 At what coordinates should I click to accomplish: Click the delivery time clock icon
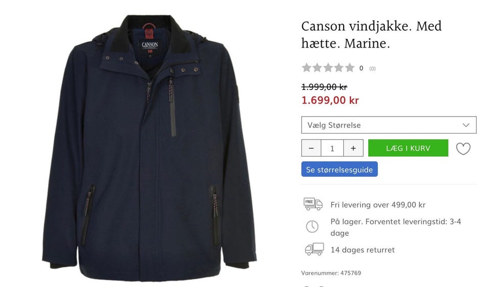click(x=312, y=227)
